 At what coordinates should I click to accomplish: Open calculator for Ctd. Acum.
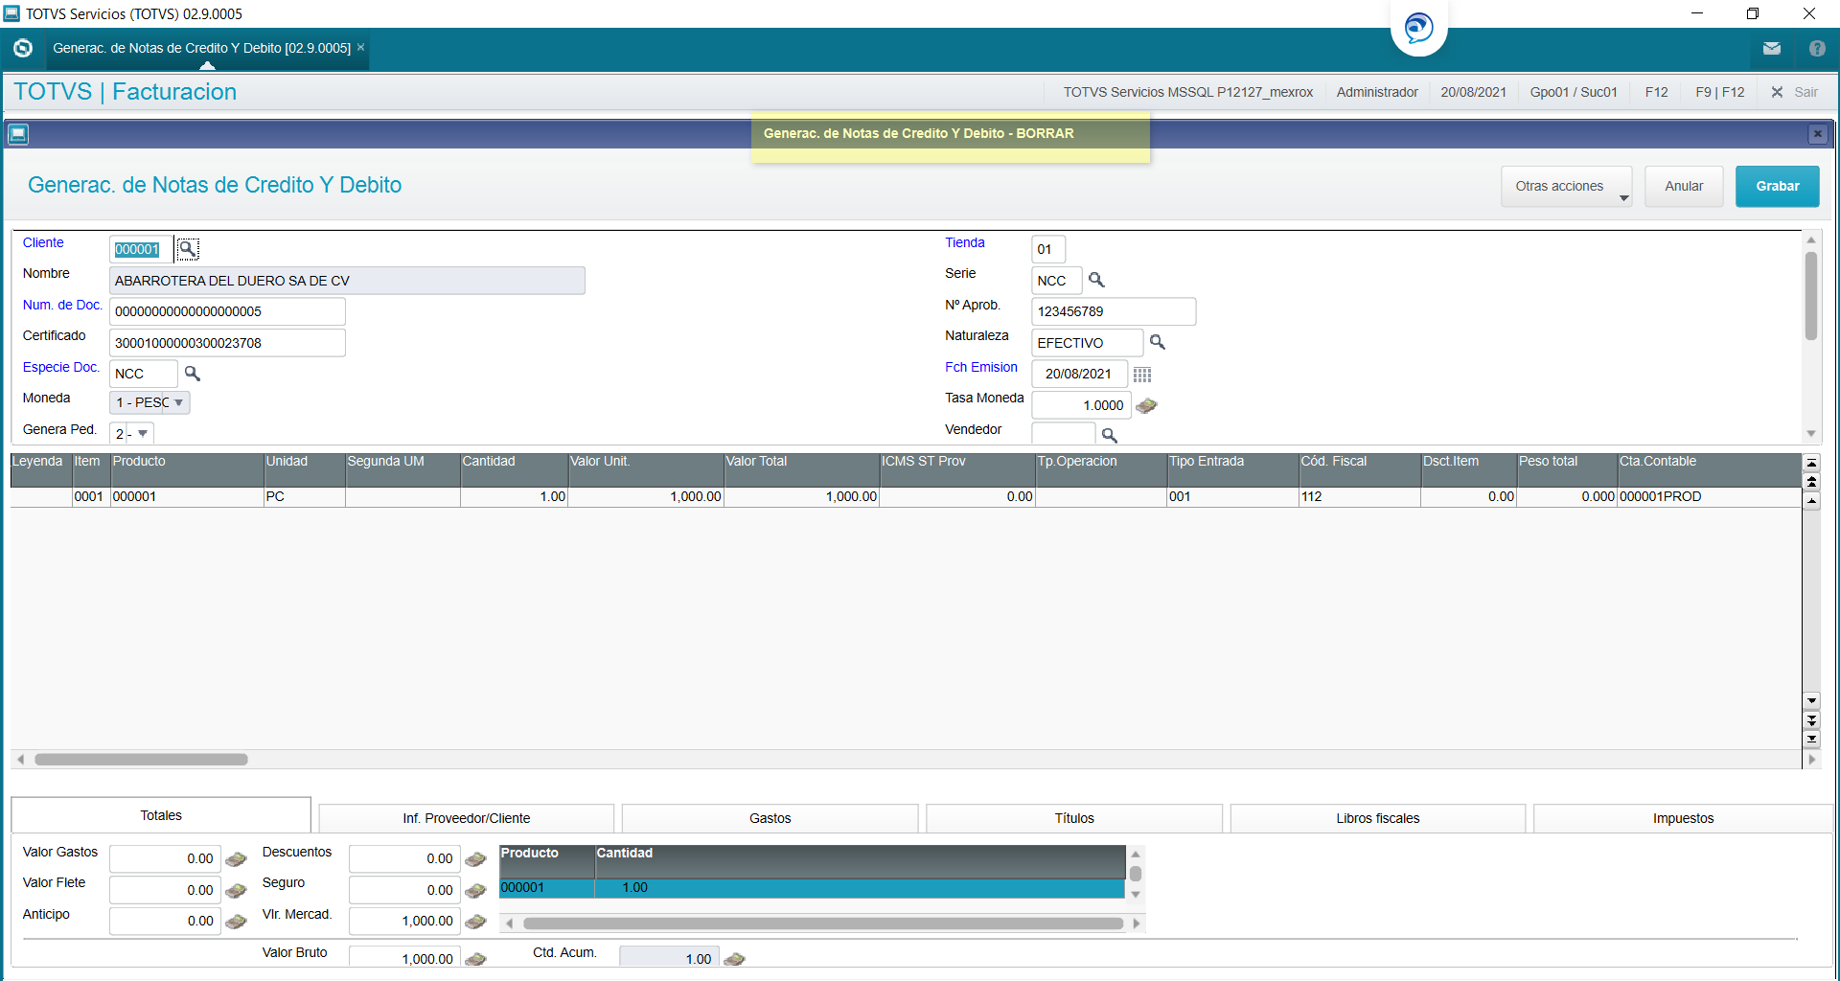[734, 959]
